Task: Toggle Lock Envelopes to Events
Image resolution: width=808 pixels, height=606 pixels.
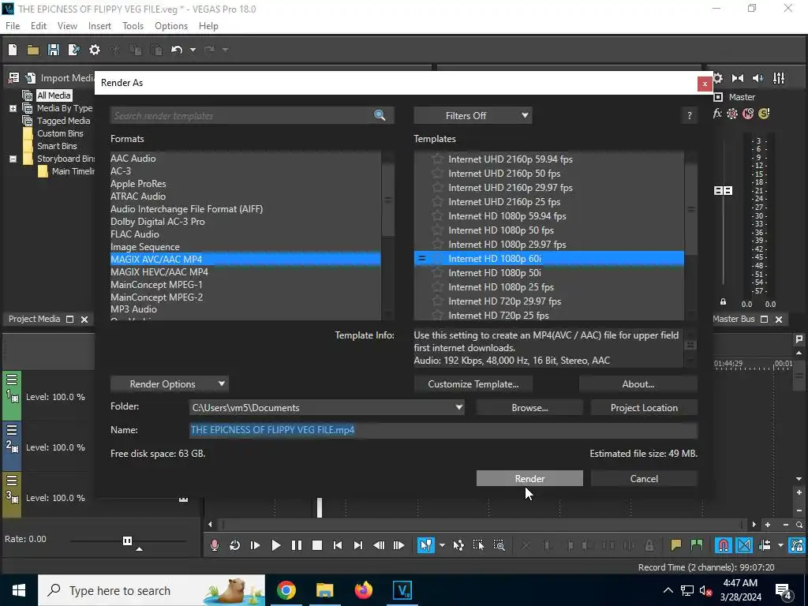Action: pyautogui.click(x=797, y=545)
